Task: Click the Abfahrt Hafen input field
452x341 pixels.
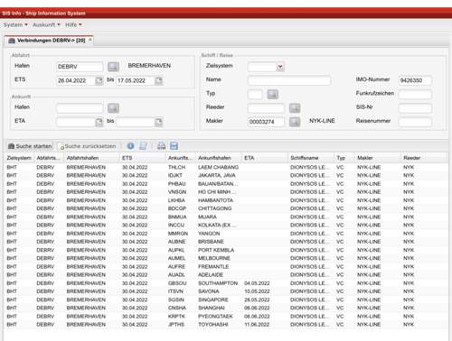Action: pos(80,67)
